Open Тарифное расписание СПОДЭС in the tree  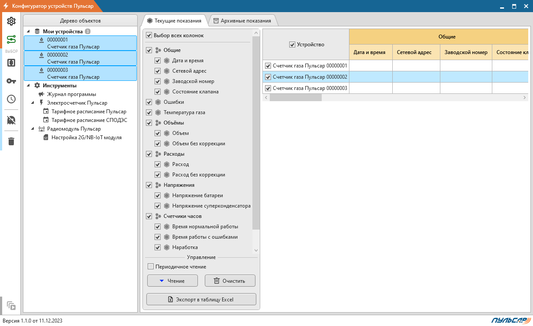point(89,120)
